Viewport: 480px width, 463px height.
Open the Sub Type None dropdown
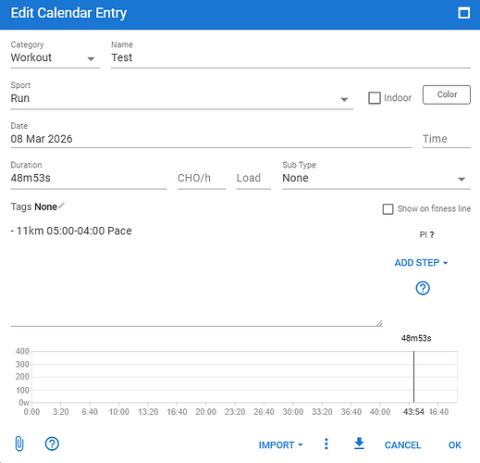coord(376,179)
